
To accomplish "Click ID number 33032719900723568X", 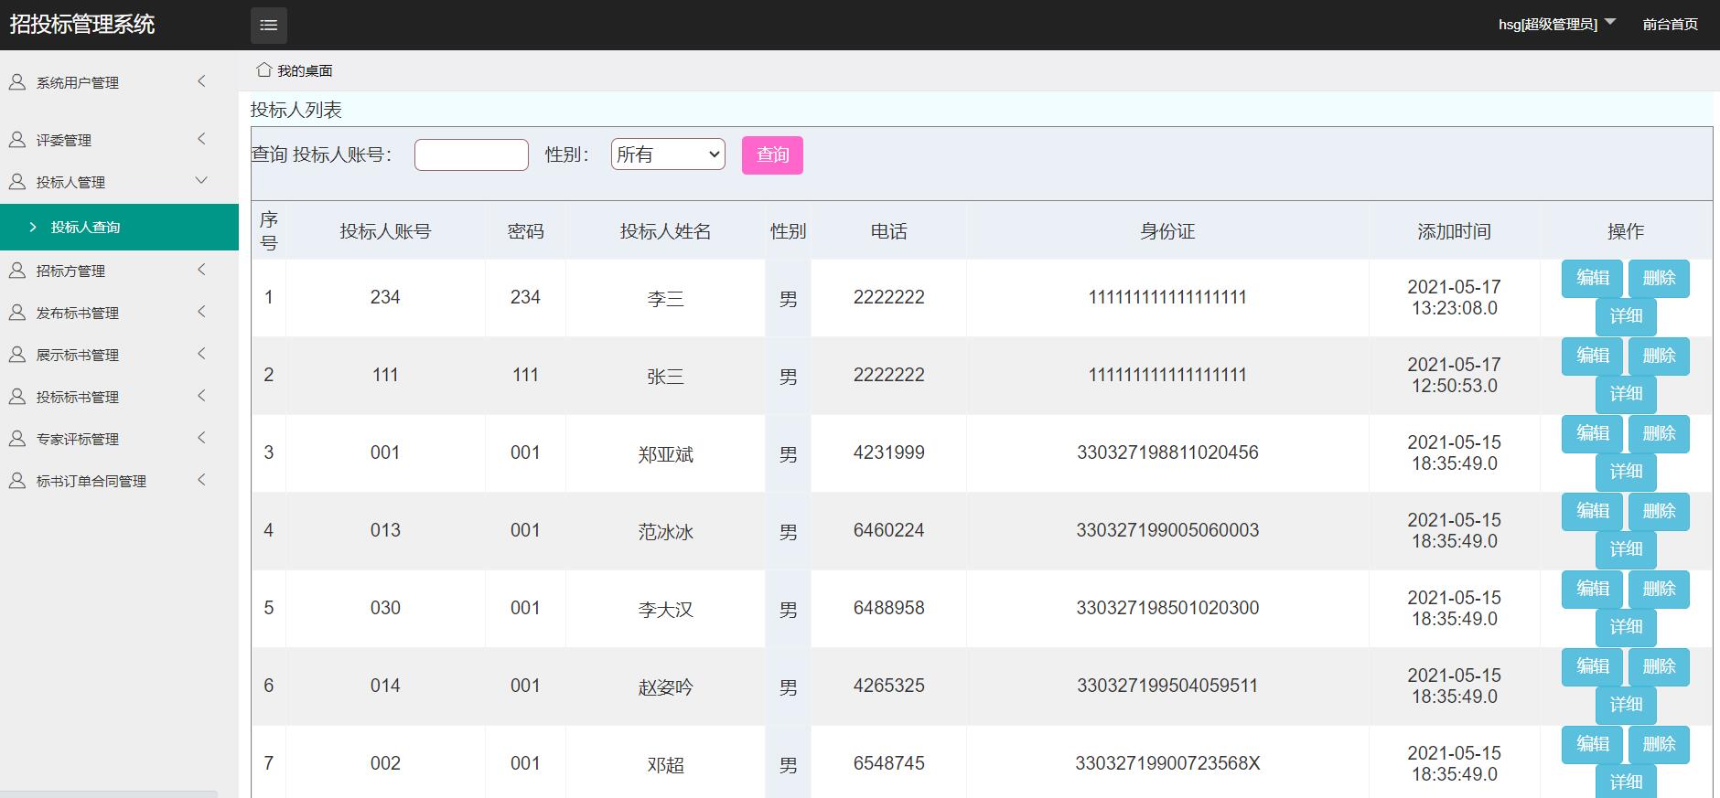I will click(x=1167, y=763).
